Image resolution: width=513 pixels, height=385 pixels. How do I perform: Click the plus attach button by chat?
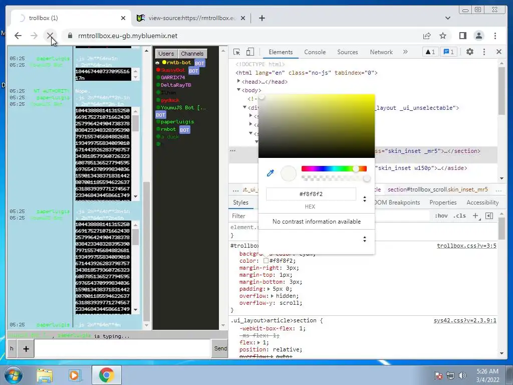[26, 349]
